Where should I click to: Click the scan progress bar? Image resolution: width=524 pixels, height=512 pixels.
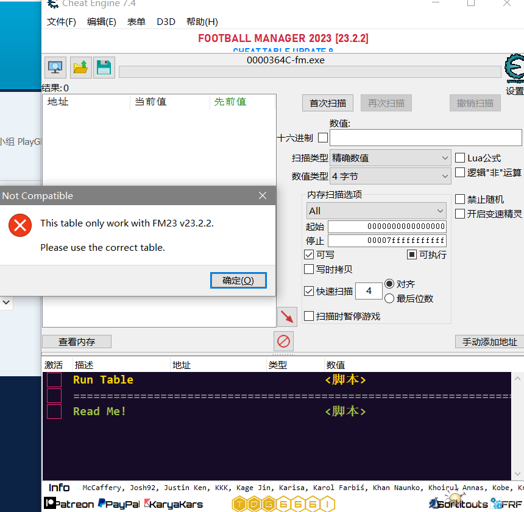310,72
